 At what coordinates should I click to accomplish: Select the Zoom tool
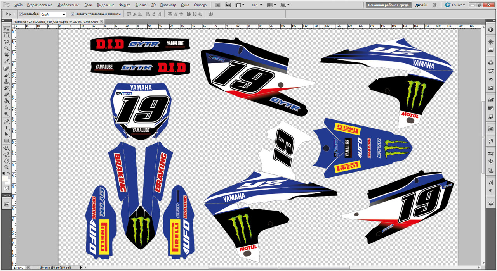(x=7, y=167)
